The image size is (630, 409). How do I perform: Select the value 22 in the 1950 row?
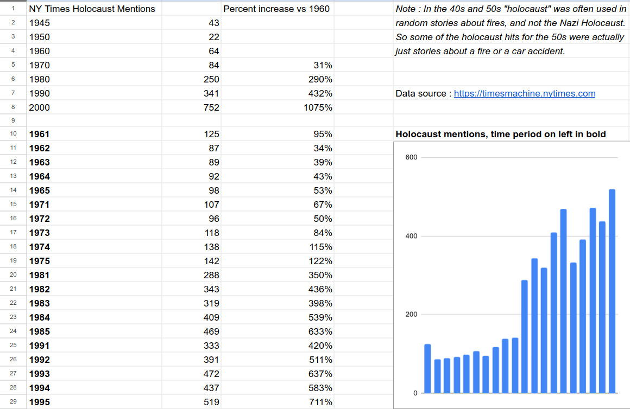coord(192,37)
